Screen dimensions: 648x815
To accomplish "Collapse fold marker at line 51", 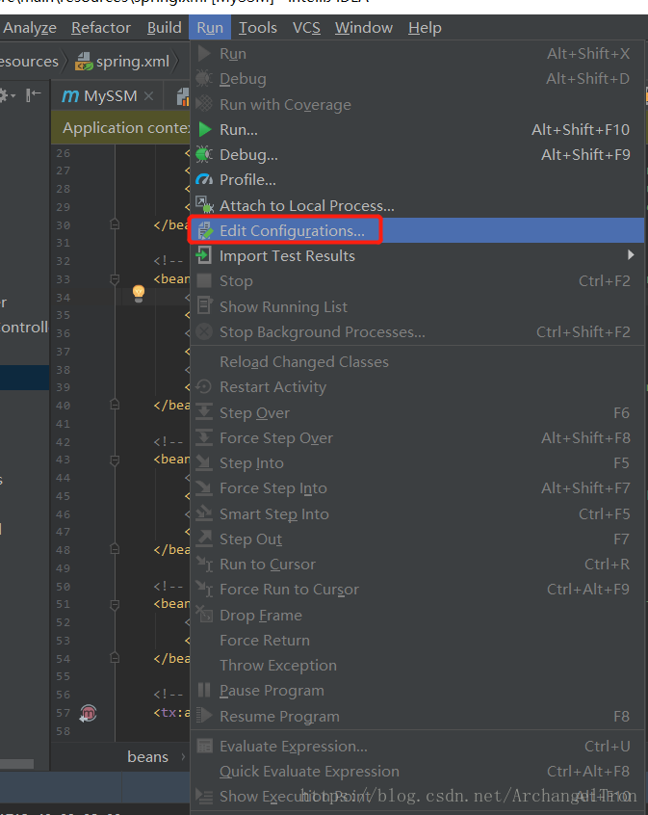I will click(115, 604).
